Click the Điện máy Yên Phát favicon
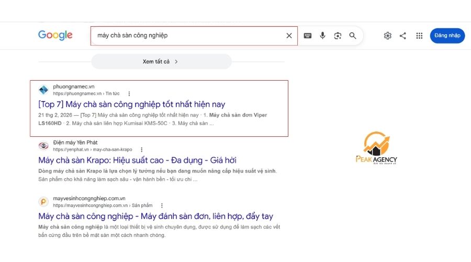The image size is (471, 262). click(43, 146)
